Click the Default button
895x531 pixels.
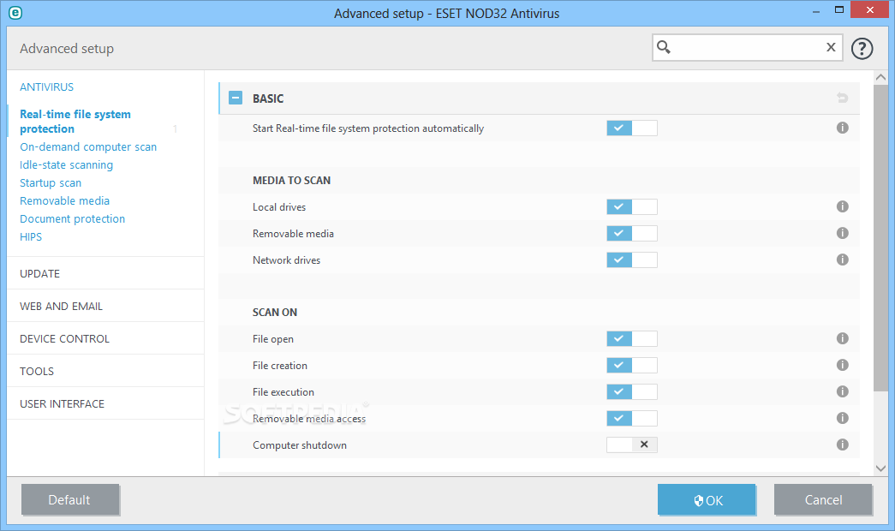pyautogui.click(x=69, y=499)
